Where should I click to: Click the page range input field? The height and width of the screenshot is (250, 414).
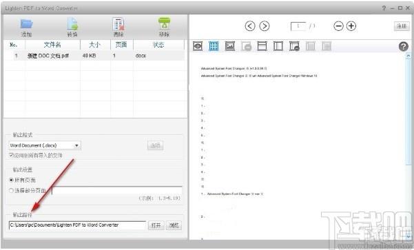[116, 190]
